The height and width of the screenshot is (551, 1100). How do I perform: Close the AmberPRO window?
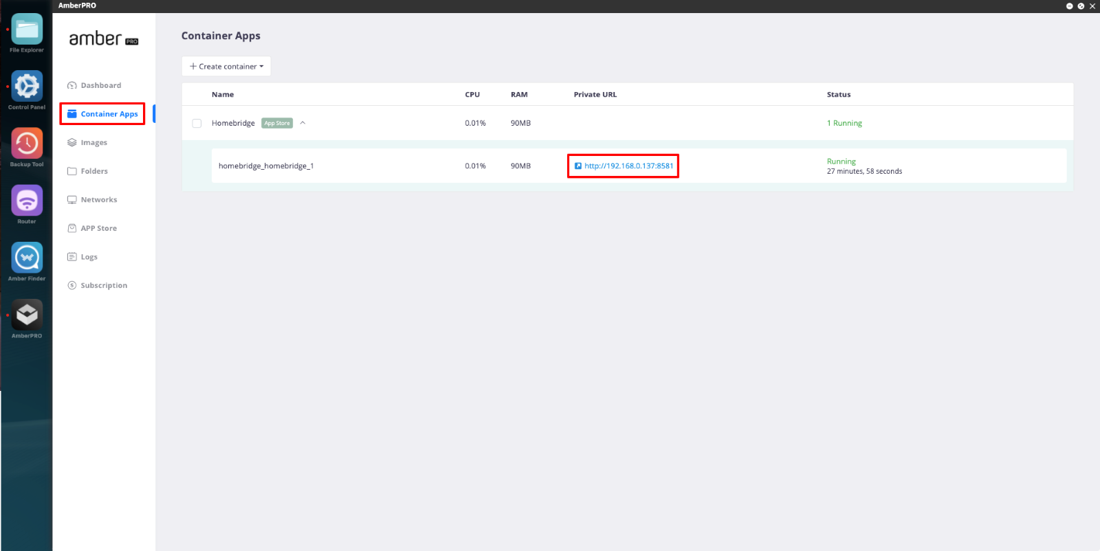(x=1092, y=6)
